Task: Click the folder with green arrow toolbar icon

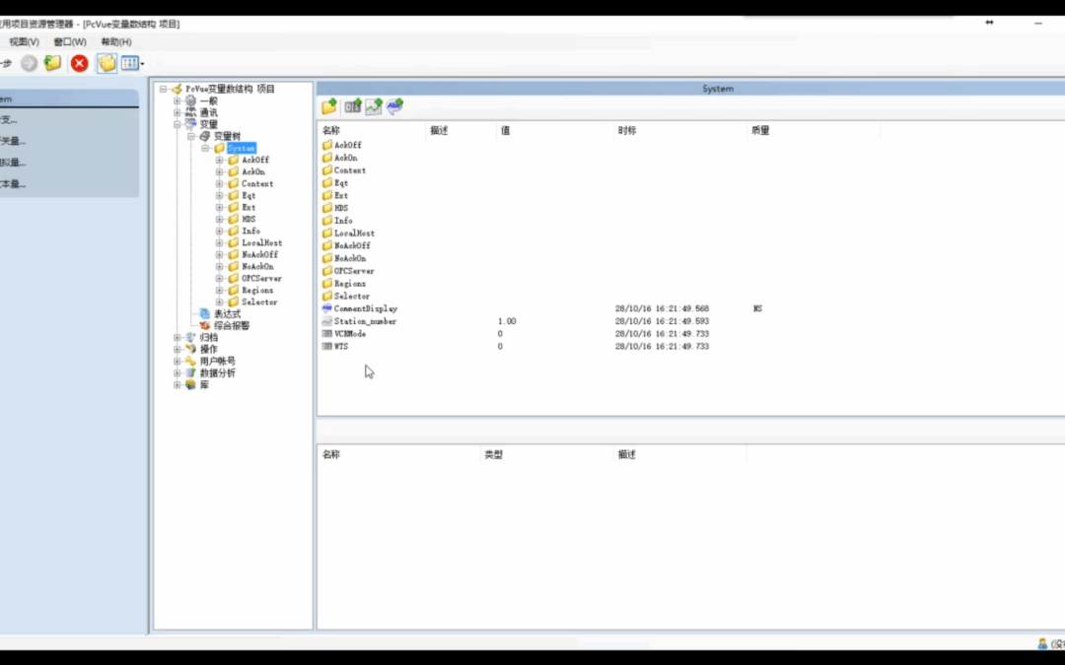Action: tap(53, 63)
